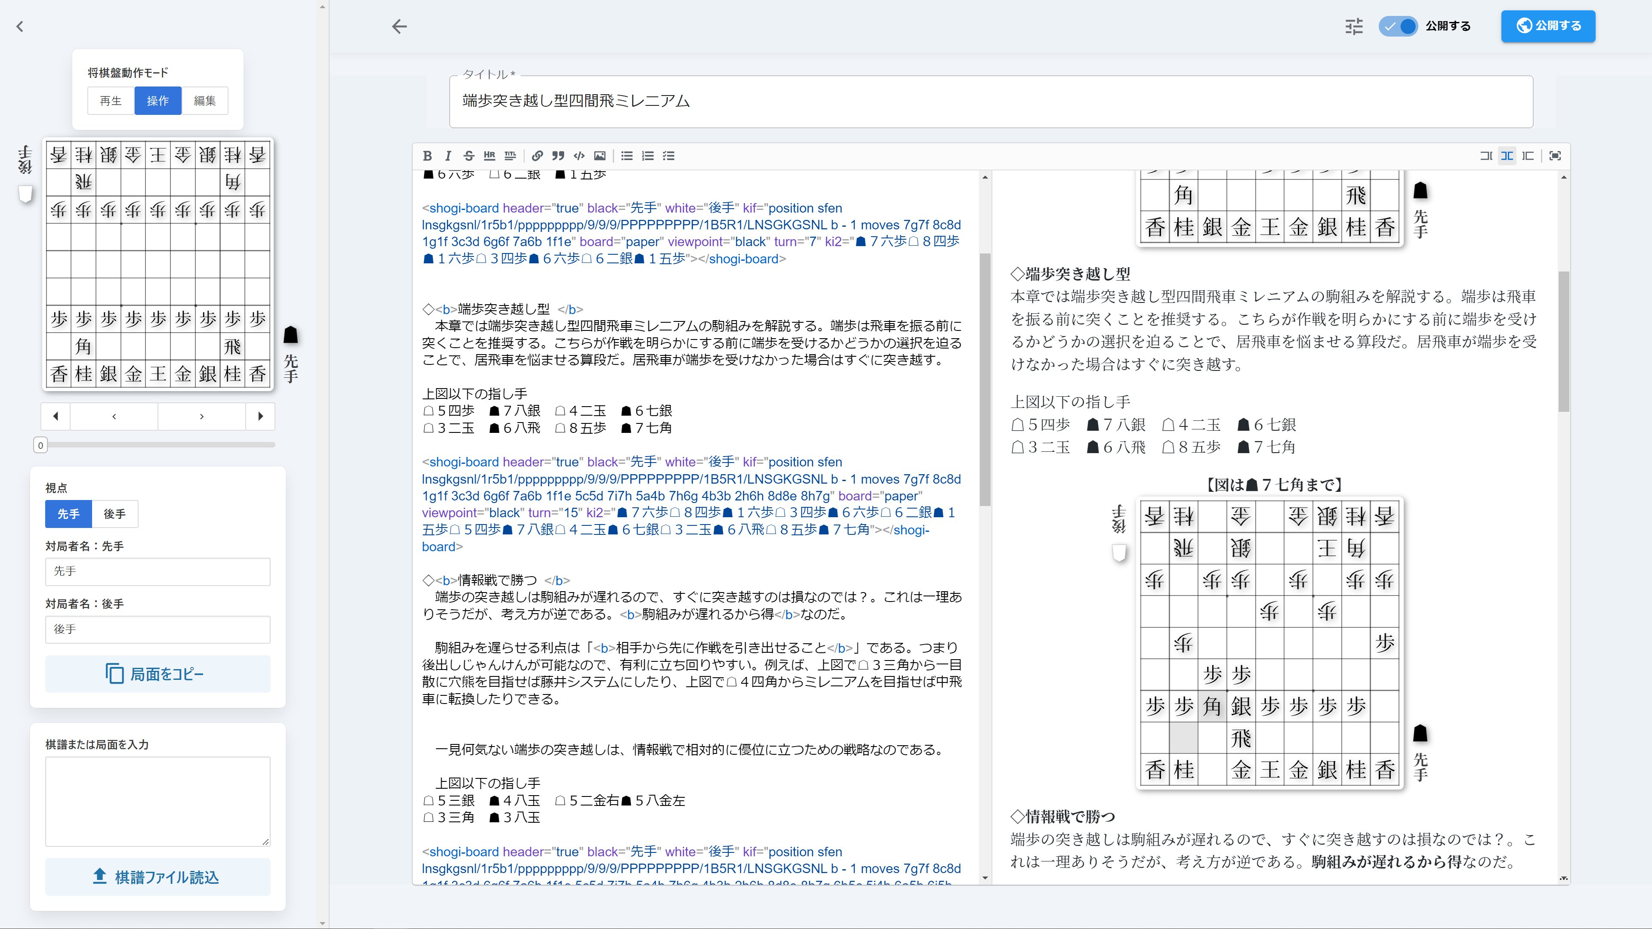Focus the 棋譜または局面を入力 text area
The height and width of the screenshot is (929, 1652).
(x=158, y=801)
